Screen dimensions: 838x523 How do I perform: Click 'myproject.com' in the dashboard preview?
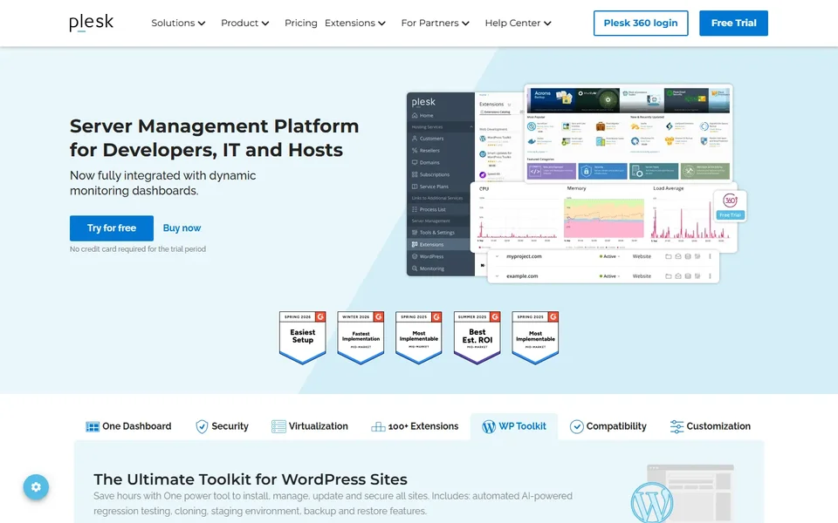tap(524, 256)
